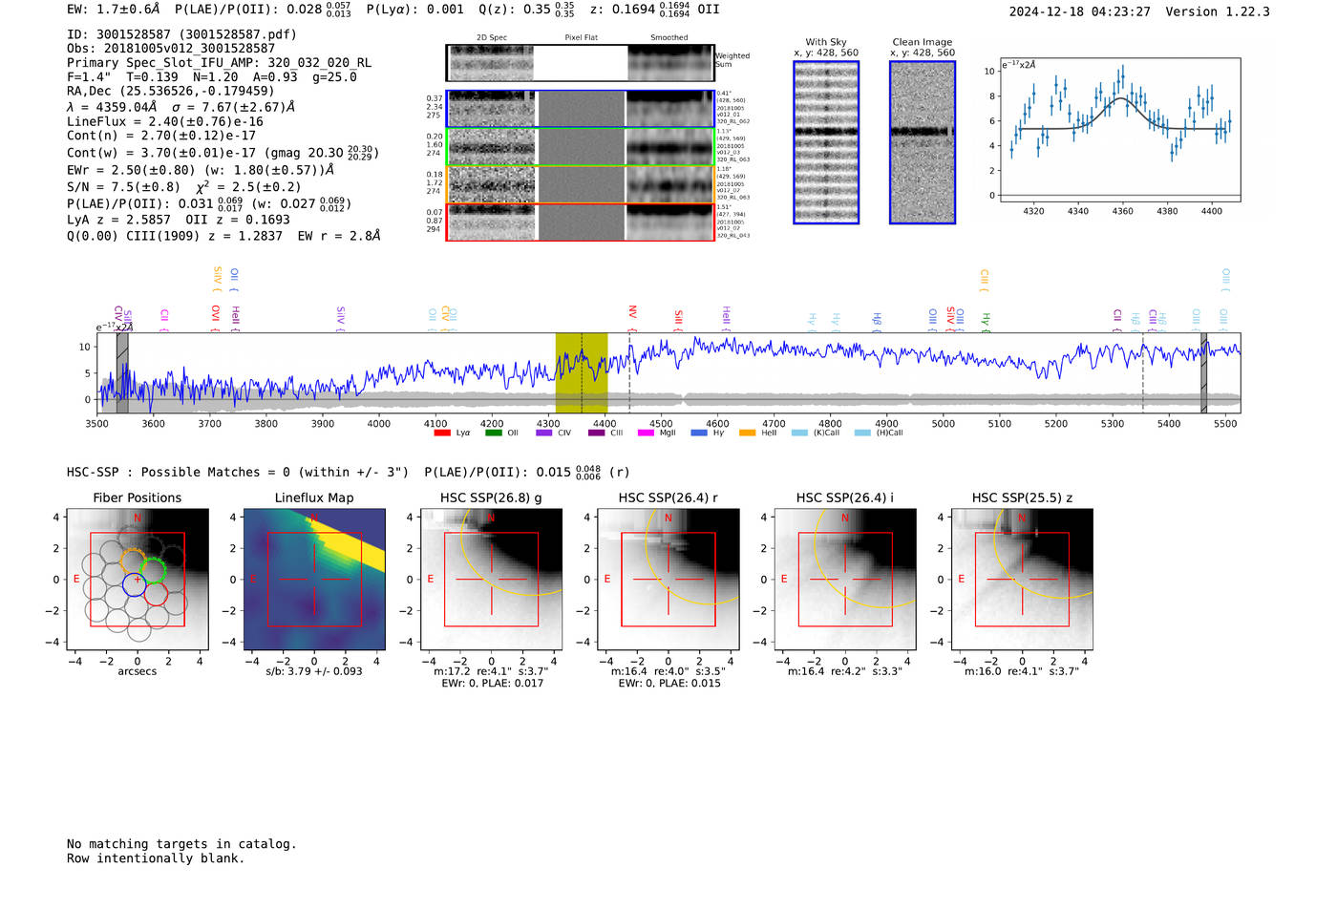Viewport: 1337px width, 910px height.
Task: Open the HSC SSP(26.4) r image
Action: pos(668,581)
